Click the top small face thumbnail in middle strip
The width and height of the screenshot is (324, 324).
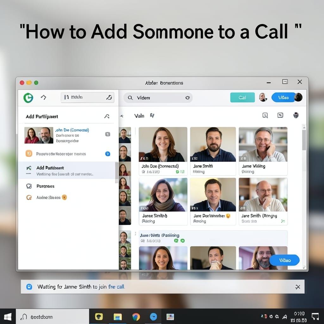click(125, 135)
